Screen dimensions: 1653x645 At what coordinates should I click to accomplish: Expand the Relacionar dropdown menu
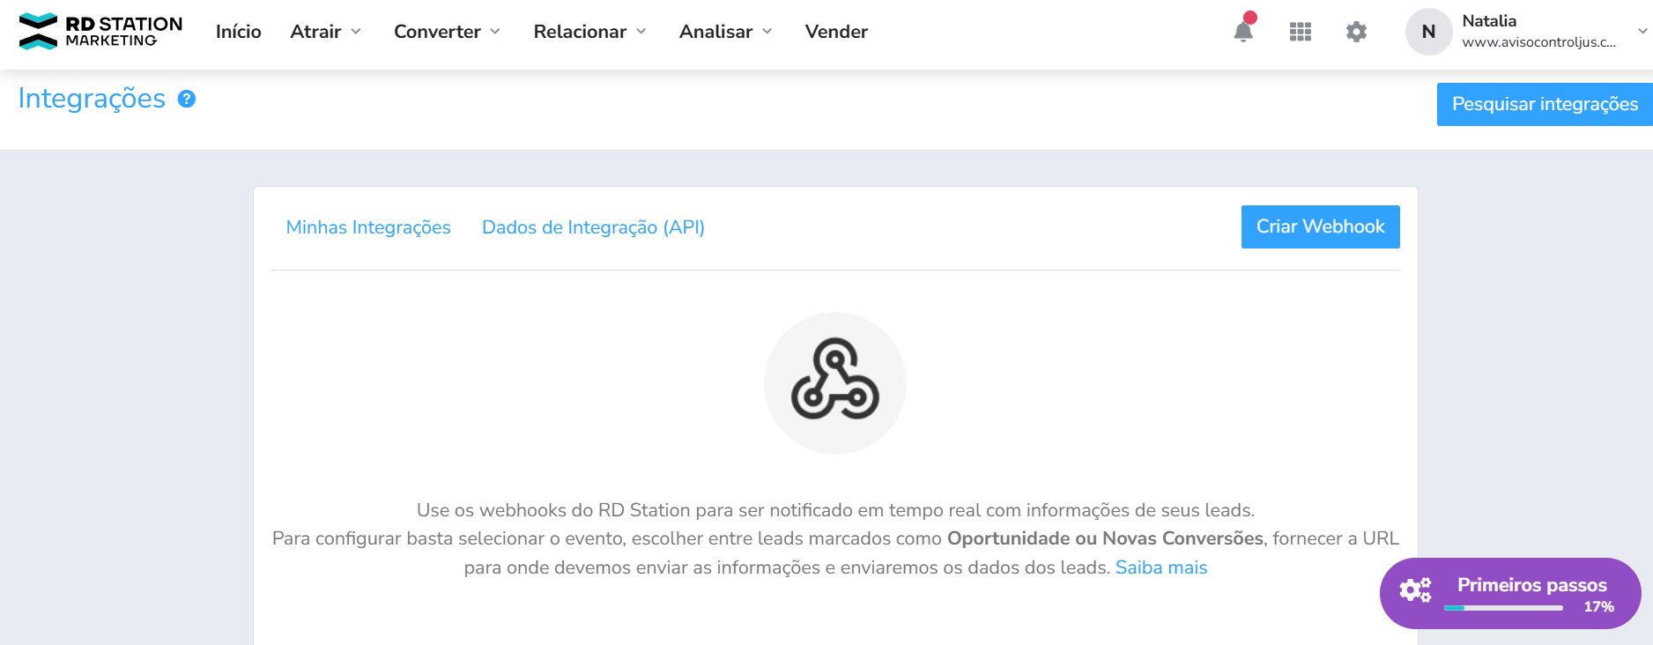coord(589,32)
